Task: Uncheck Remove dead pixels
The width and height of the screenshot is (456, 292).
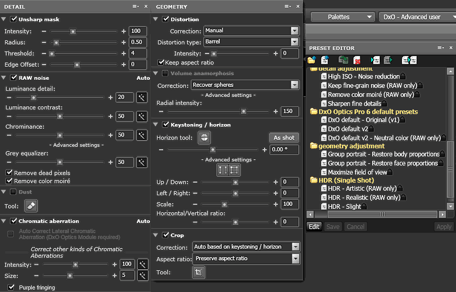Action: click(x=9, y=172)
